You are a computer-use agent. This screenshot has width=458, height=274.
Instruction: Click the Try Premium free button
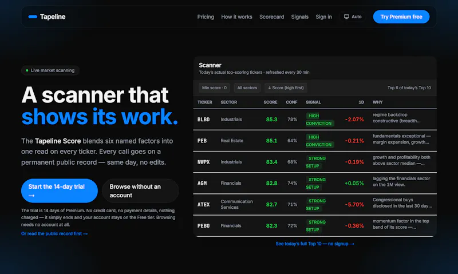(x=401, y=17)
